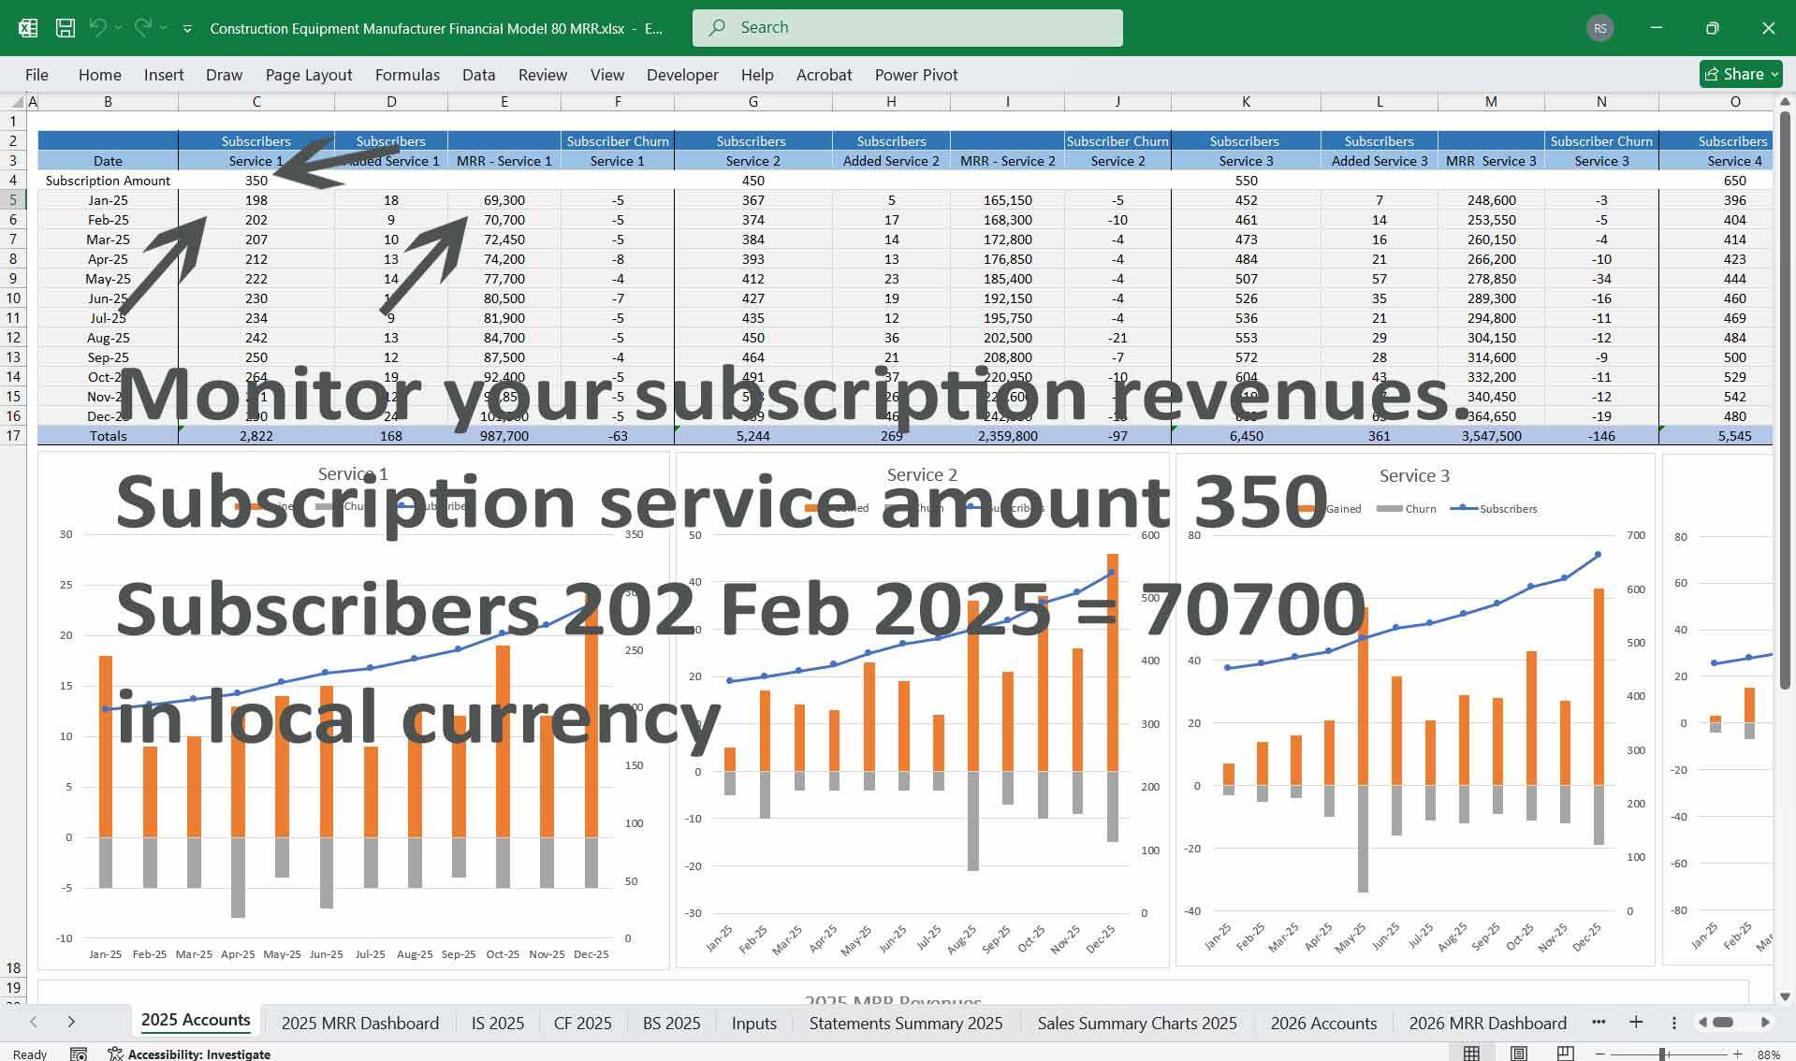Click Accessibility: Investigate in status bar
1796x1061 pixels.
[190, 1054]
